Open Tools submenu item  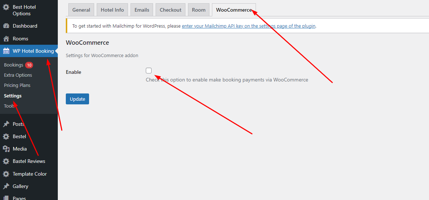[9, 106]
